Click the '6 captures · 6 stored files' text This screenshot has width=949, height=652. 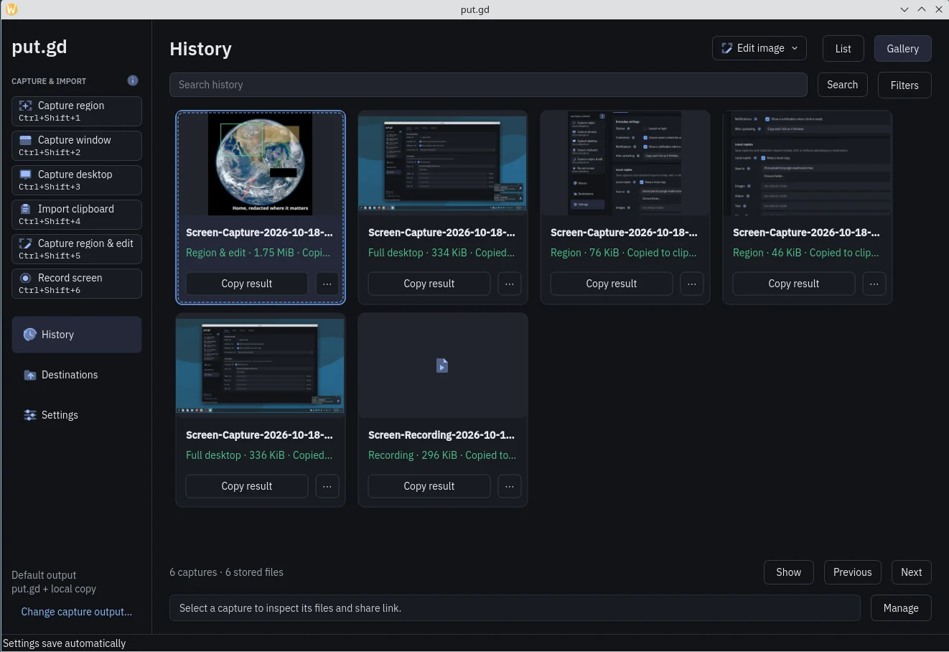(226, 572)
